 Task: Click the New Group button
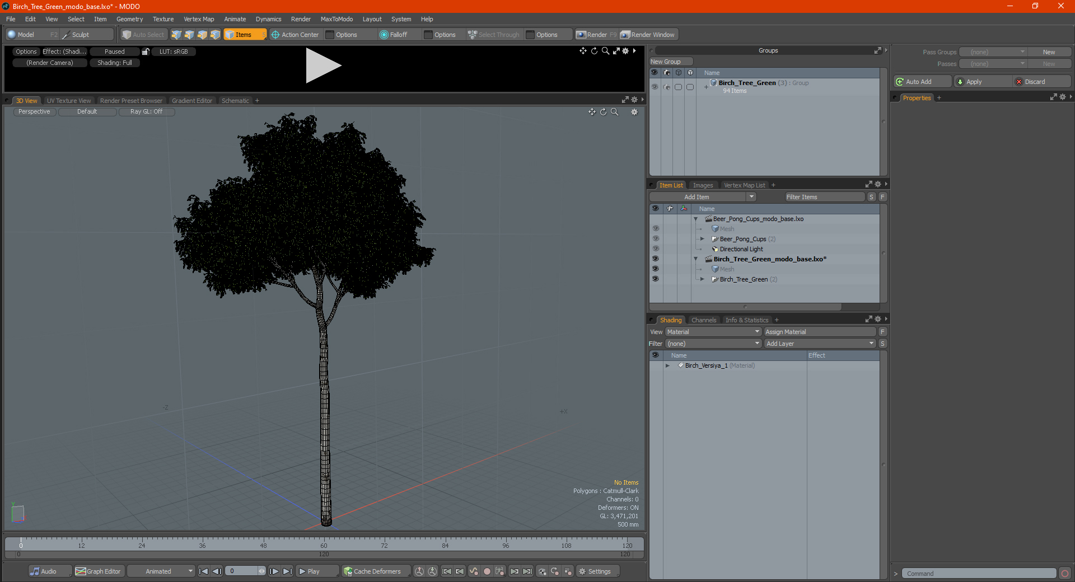671,62
